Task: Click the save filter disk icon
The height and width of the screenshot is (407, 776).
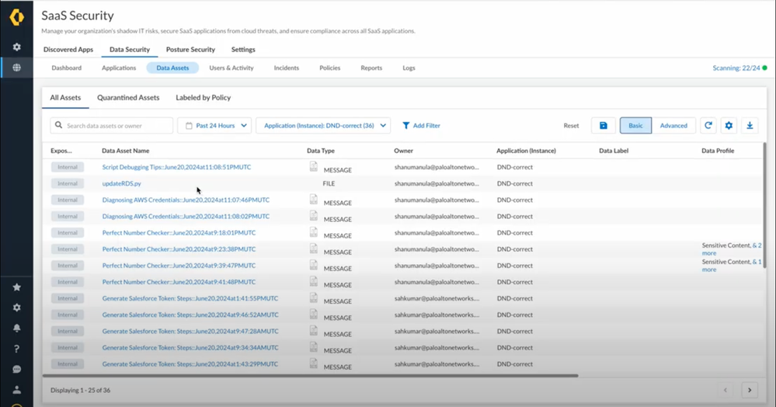Action: pos(604,126)
